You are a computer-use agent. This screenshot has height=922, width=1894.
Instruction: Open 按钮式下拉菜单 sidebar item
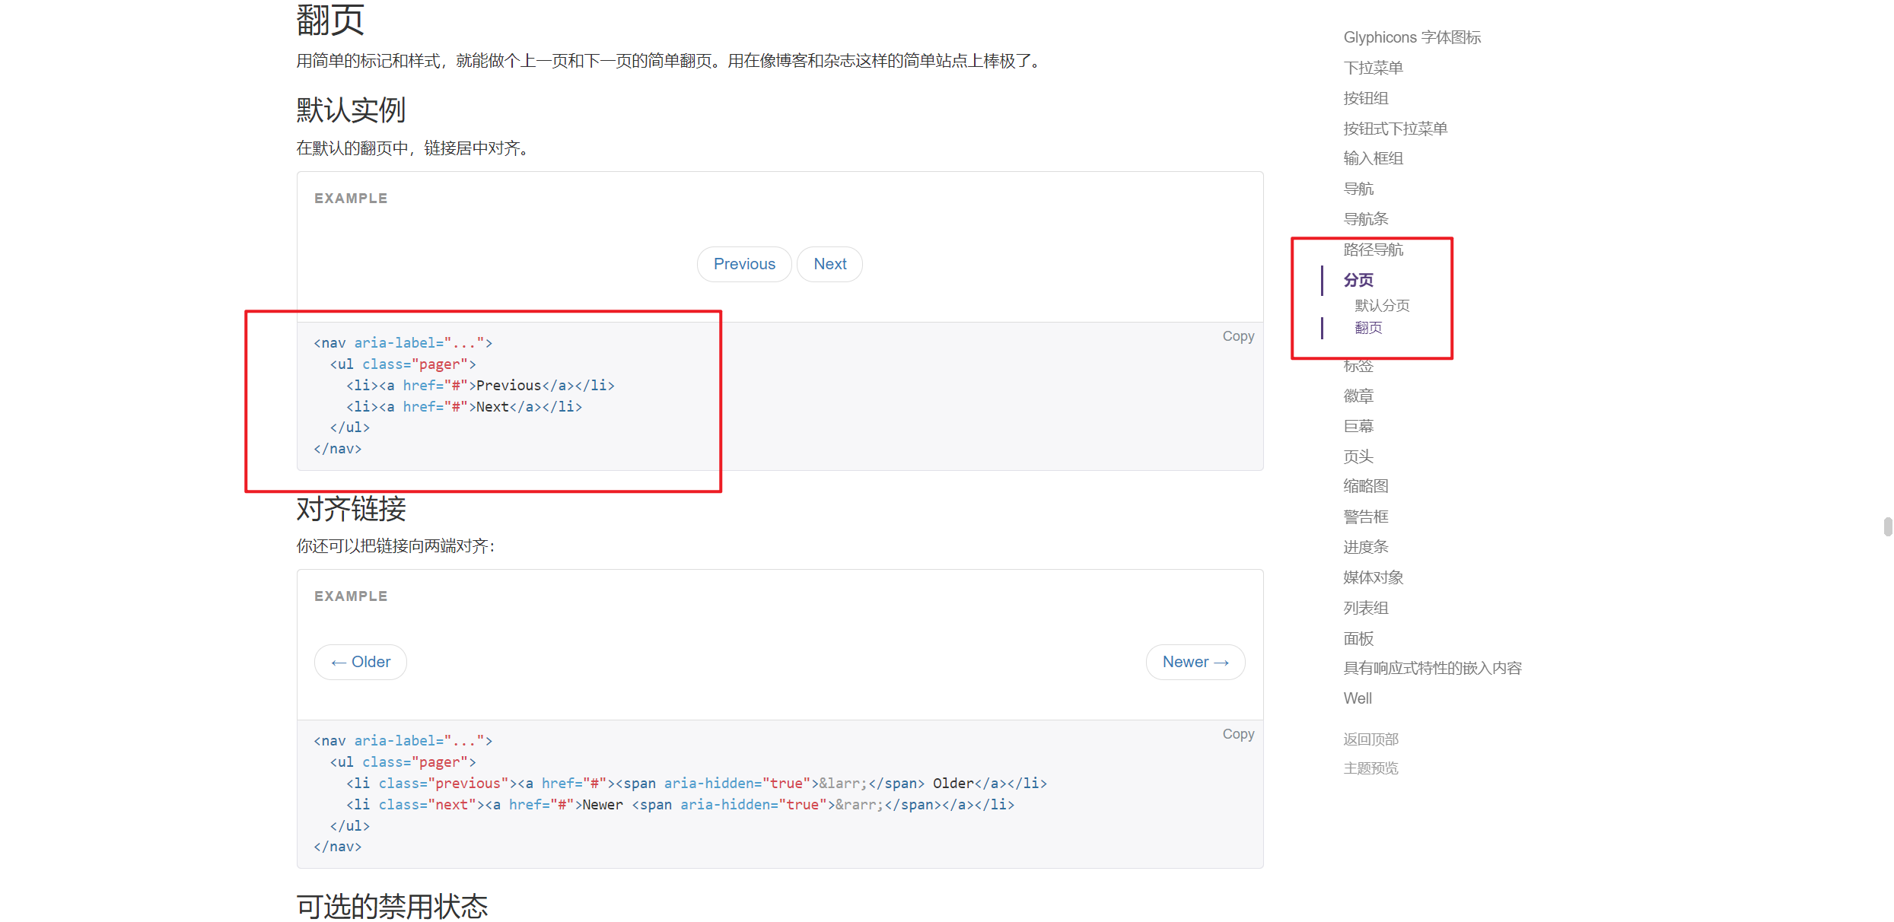(1395, 129)
